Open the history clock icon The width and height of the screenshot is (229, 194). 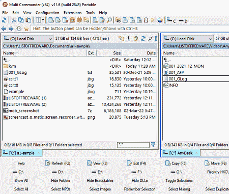click(19, 29)
